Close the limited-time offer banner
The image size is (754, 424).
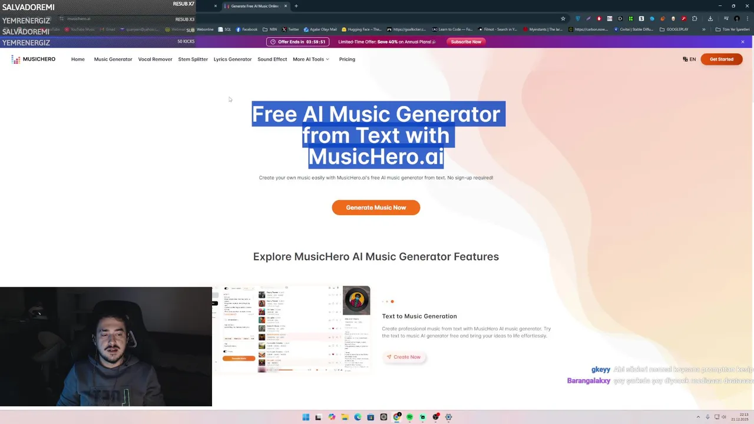point(743,42)
